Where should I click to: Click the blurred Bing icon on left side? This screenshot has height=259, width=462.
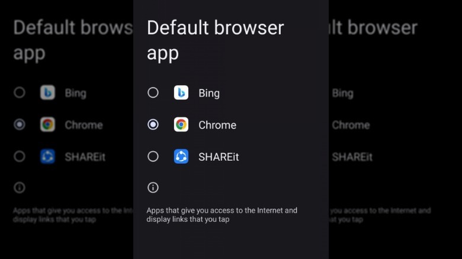coord(47,93)
